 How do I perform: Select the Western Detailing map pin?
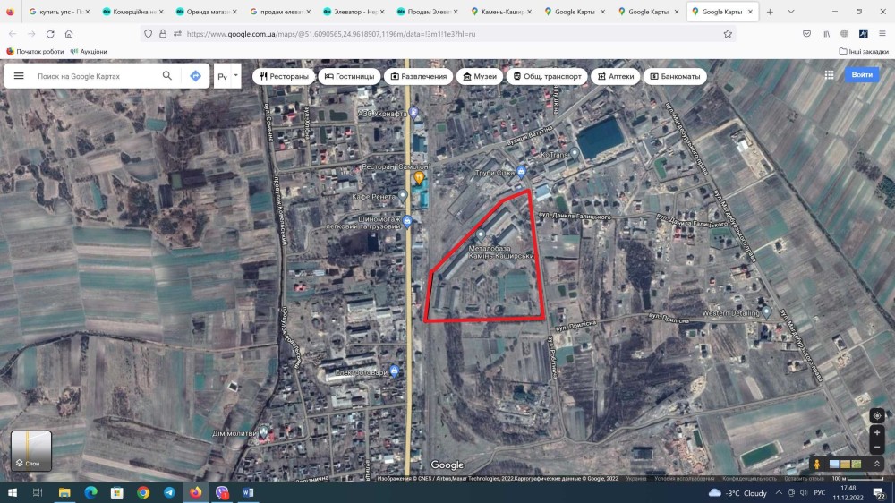click(766, 311)
